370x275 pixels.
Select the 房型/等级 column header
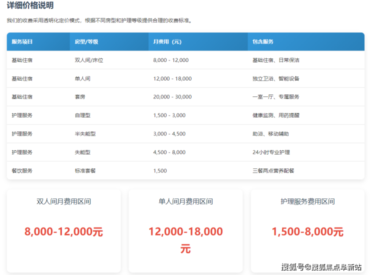[x=86, y=41]
